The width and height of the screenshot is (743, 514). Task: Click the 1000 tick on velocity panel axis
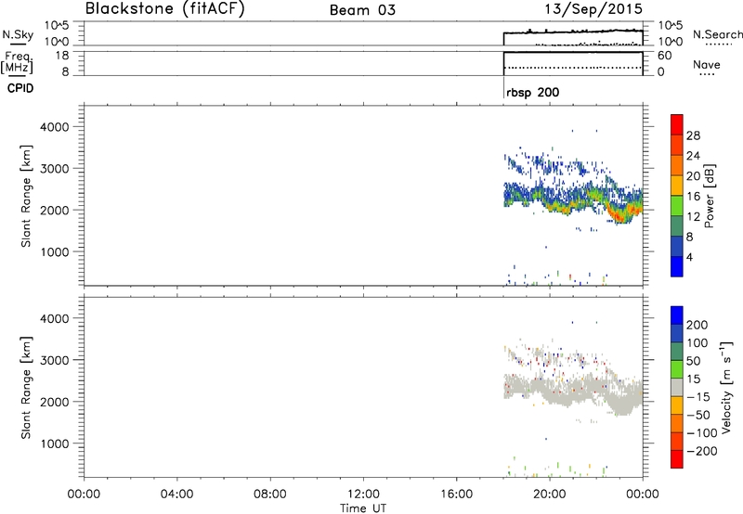(x=55, y=443)
